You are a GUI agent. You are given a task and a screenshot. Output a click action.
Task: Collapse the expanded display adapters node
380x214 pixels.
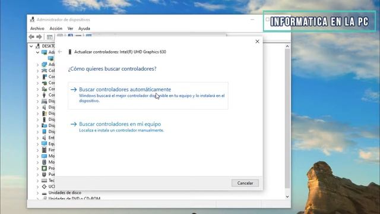pos(37,52)
